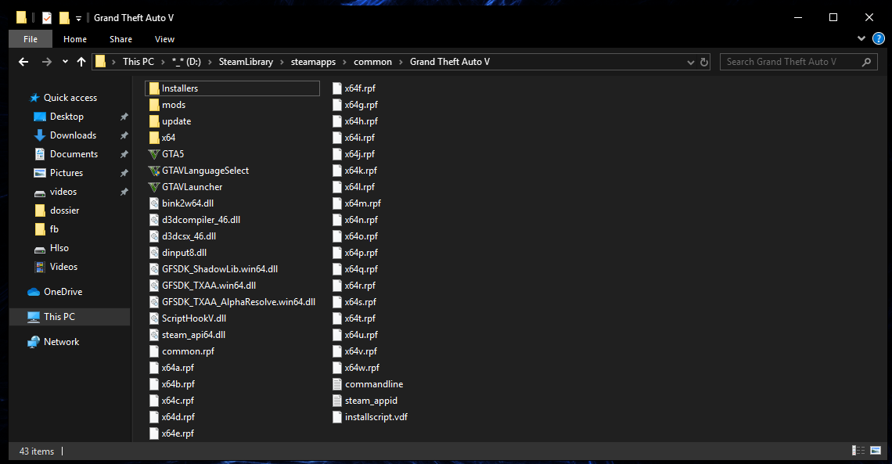Click the Back navigation arrow

23,62
